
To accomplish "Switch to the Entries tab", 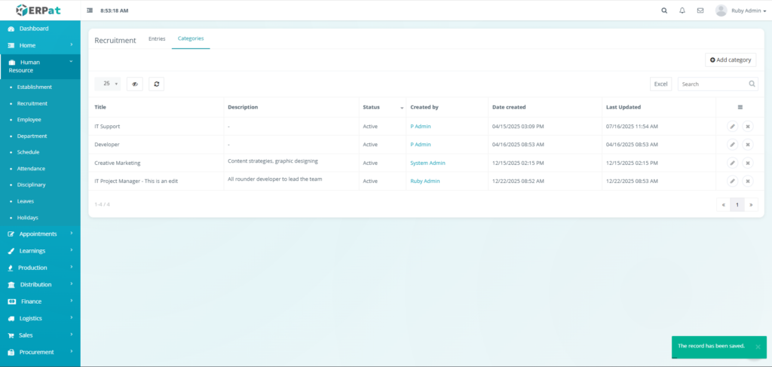I will pyautogui.click(x=157, y=38).
